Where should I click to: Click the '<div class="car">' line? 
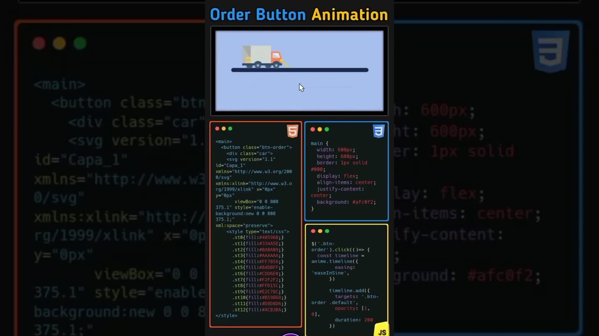pyautogui.click(x=249, y=154)
